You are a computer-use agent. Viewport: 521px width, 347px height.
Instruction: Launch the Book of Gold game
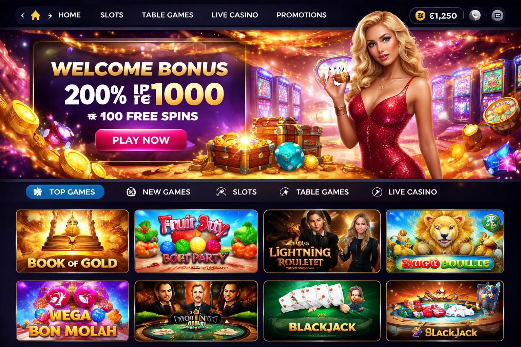(x=73, y=241)
